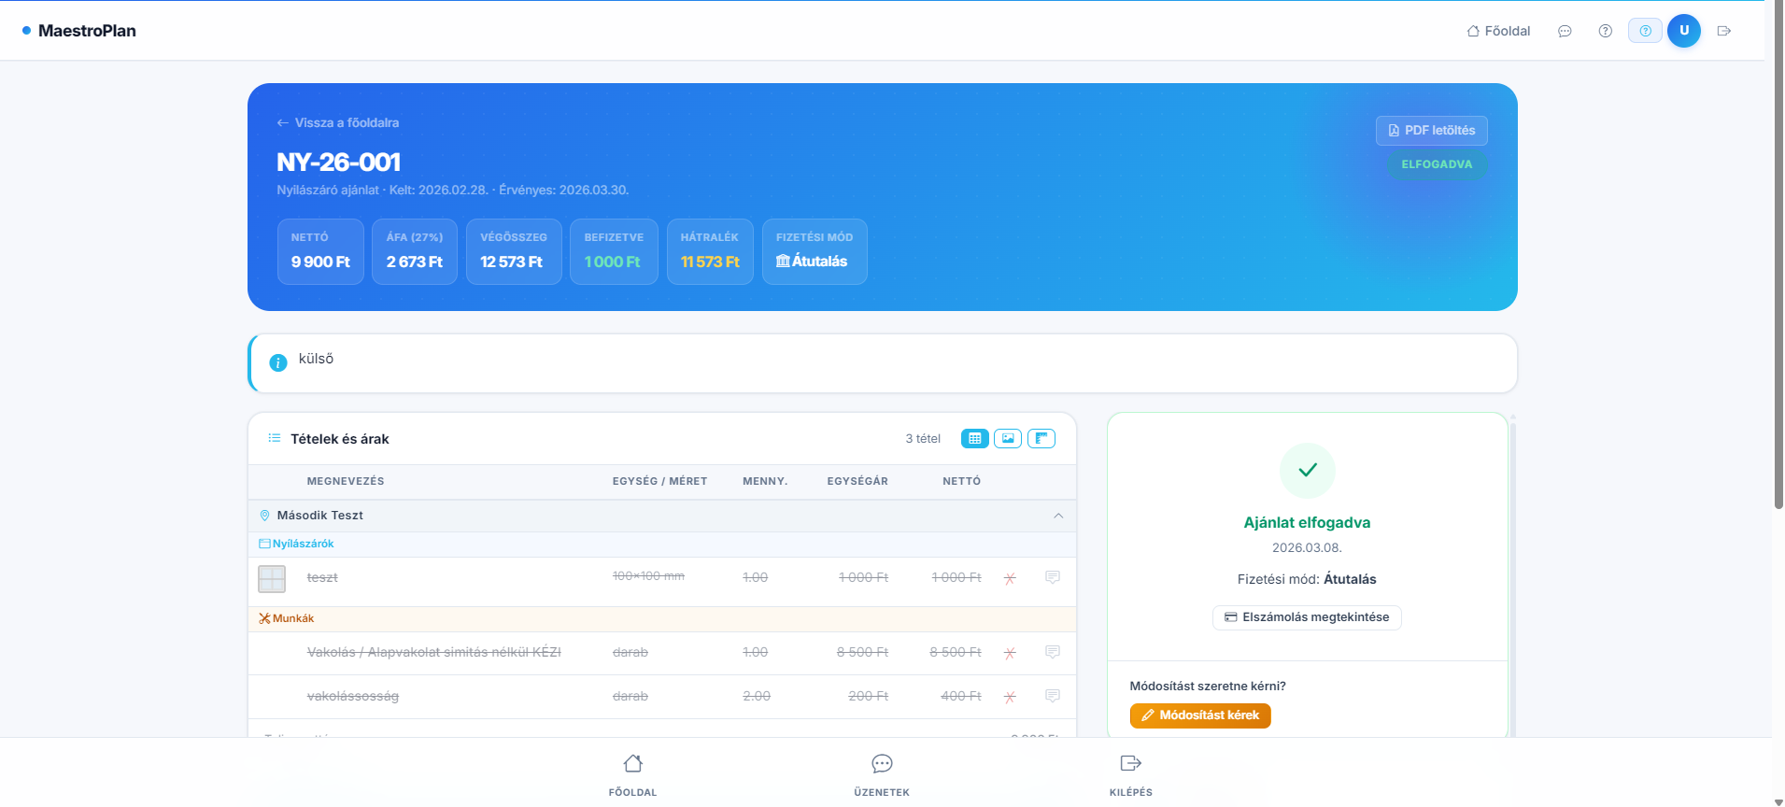Open the user avatar U menu
Screen dimensions: 1785x807
[1683, 31]
